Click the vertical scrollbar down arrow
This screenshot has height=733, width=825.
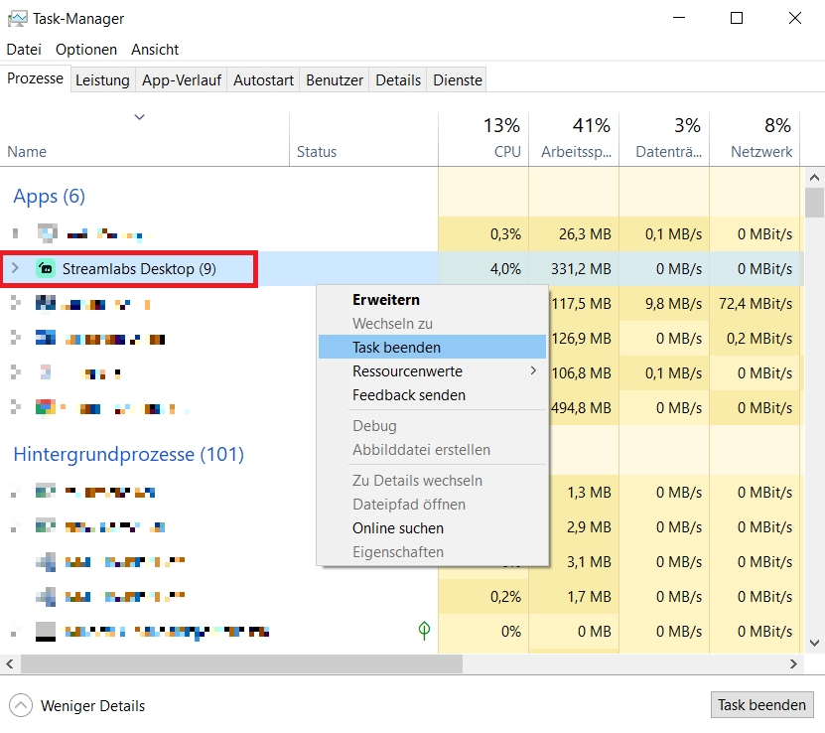tap(814, 643)
